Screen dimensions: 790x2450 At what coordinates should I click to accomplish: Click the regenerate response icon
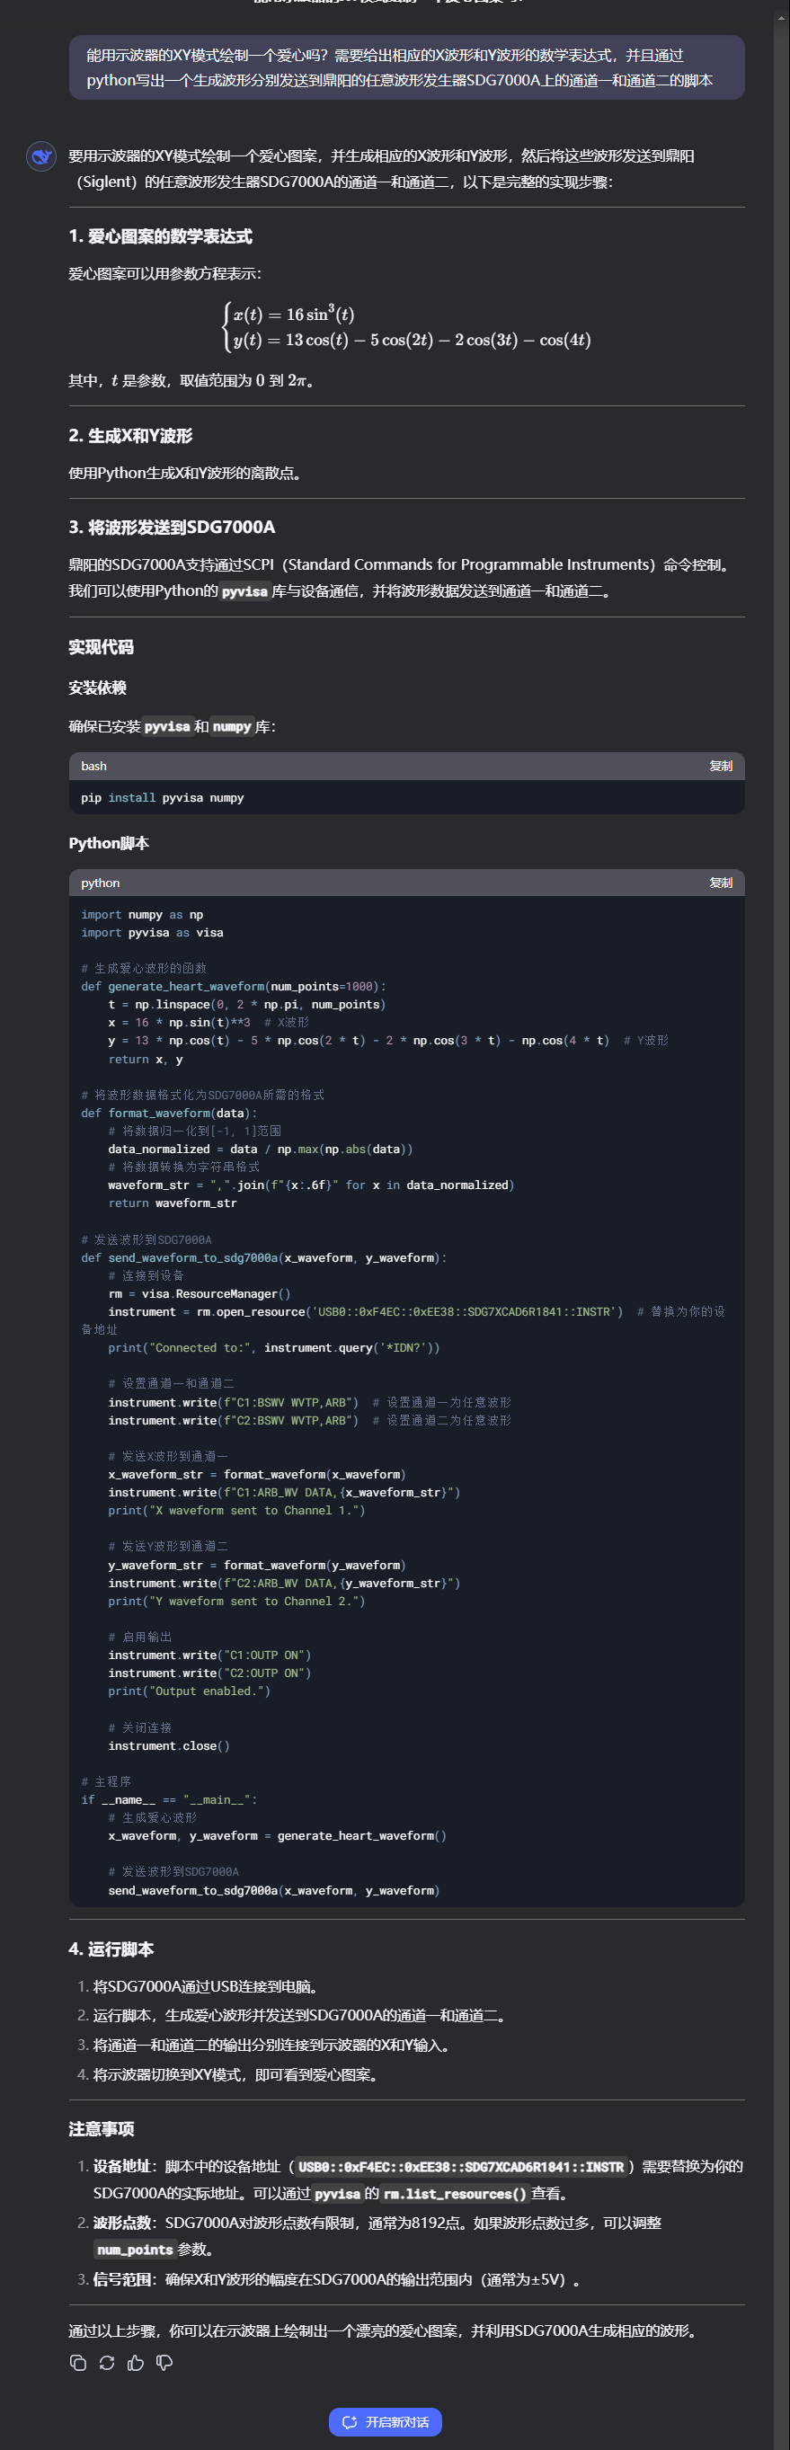coord(106,2363)
